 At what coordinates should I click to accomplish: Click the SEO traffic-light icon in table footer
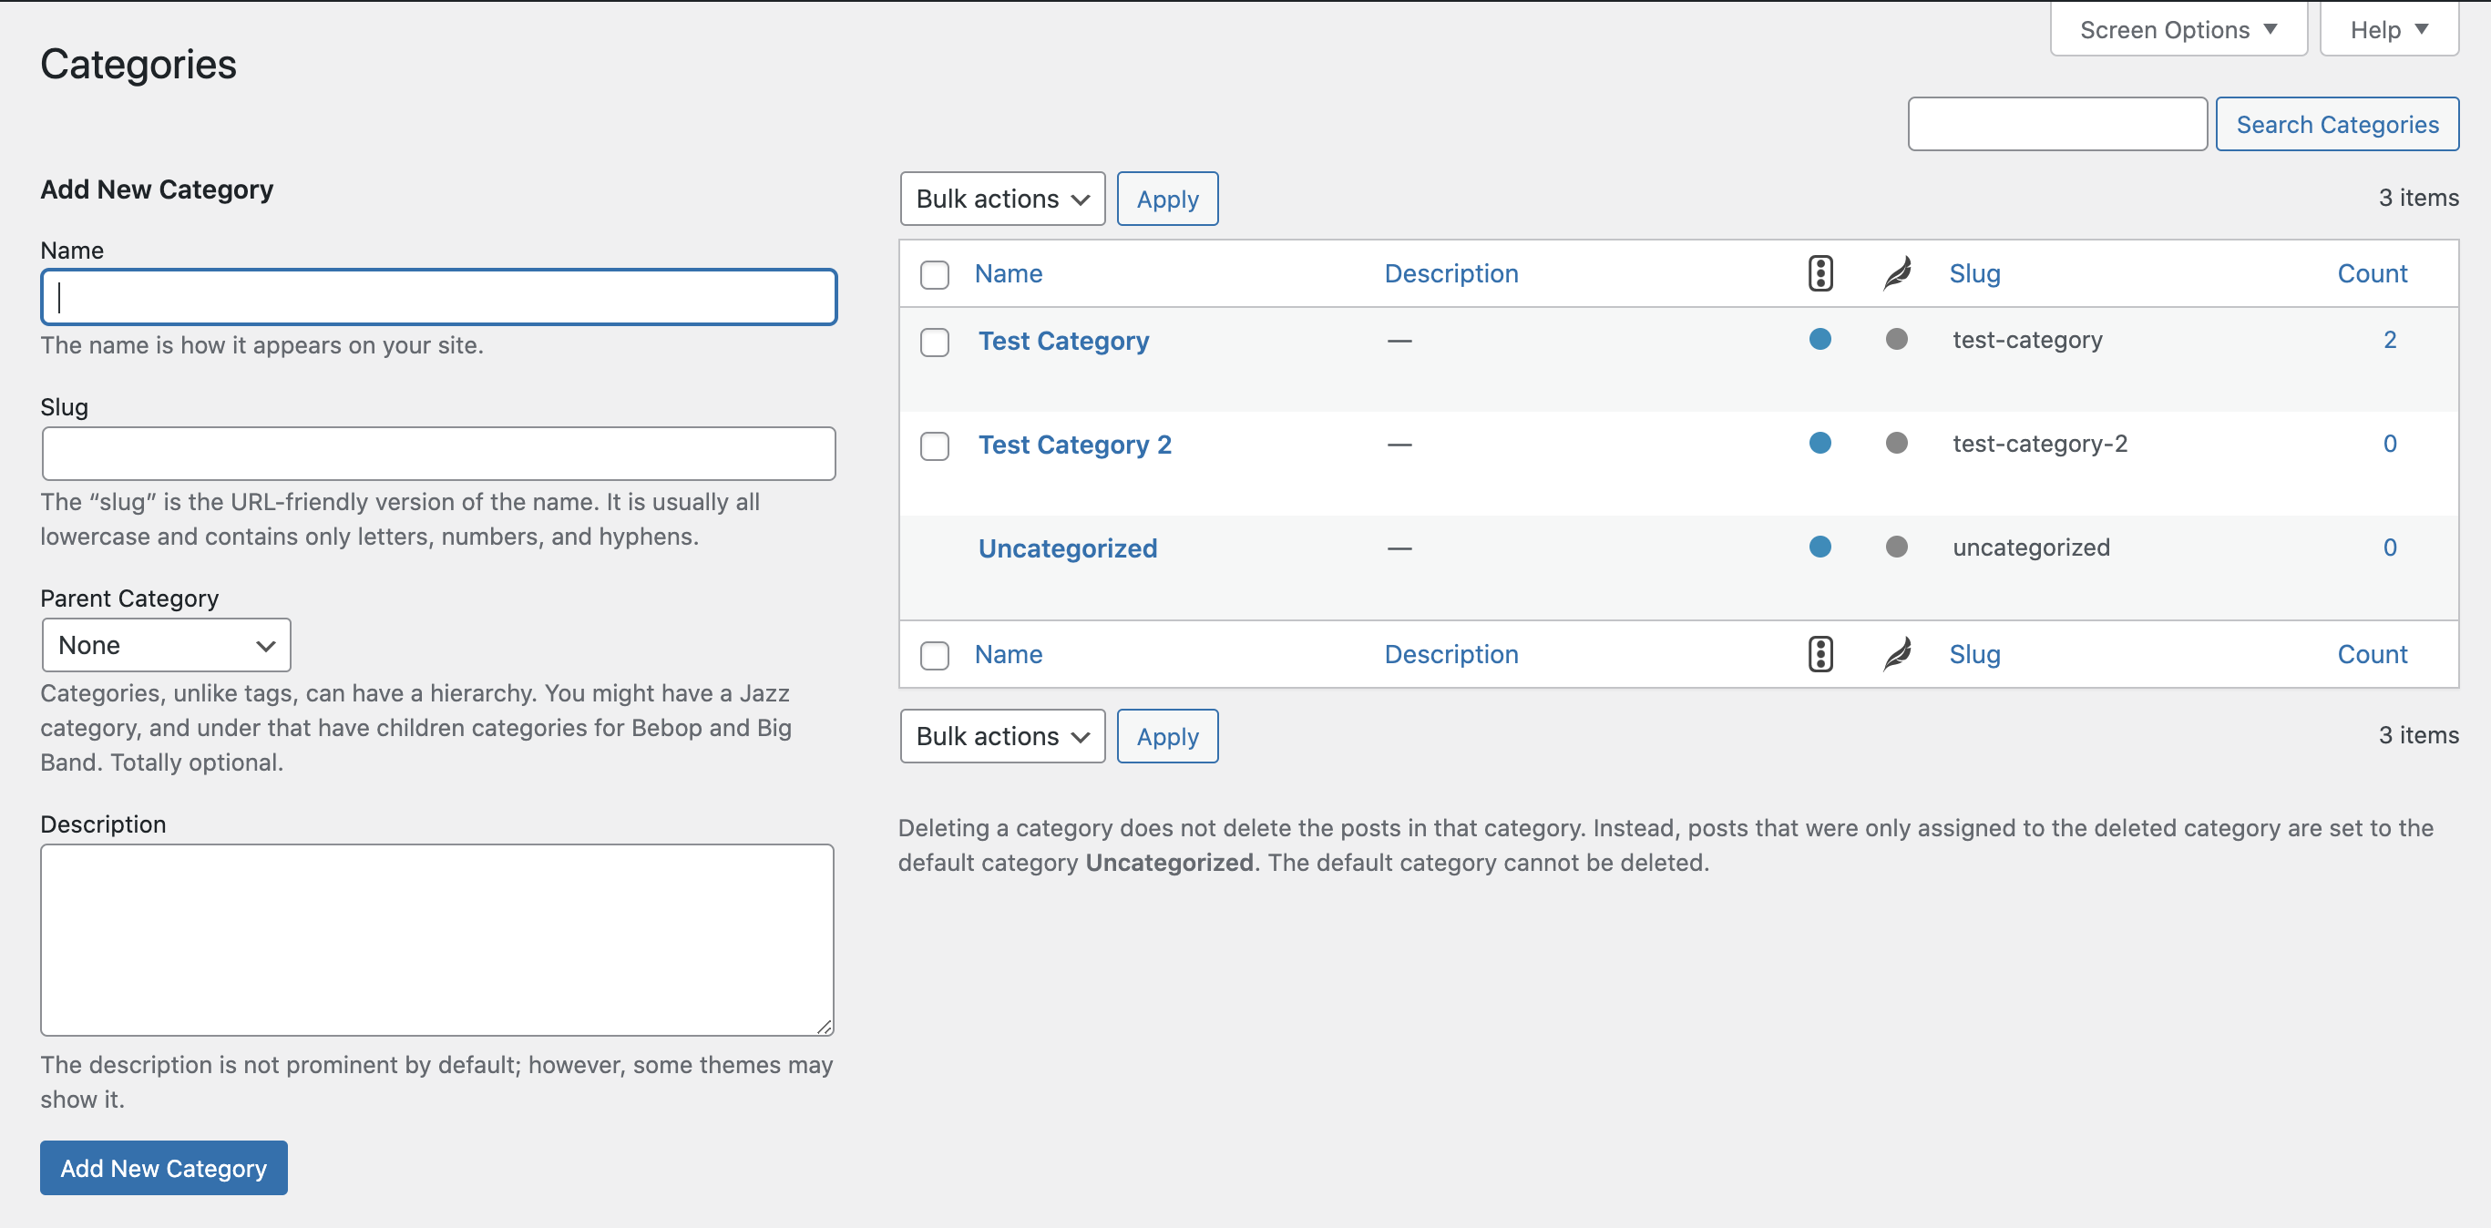pos(1820,655)
